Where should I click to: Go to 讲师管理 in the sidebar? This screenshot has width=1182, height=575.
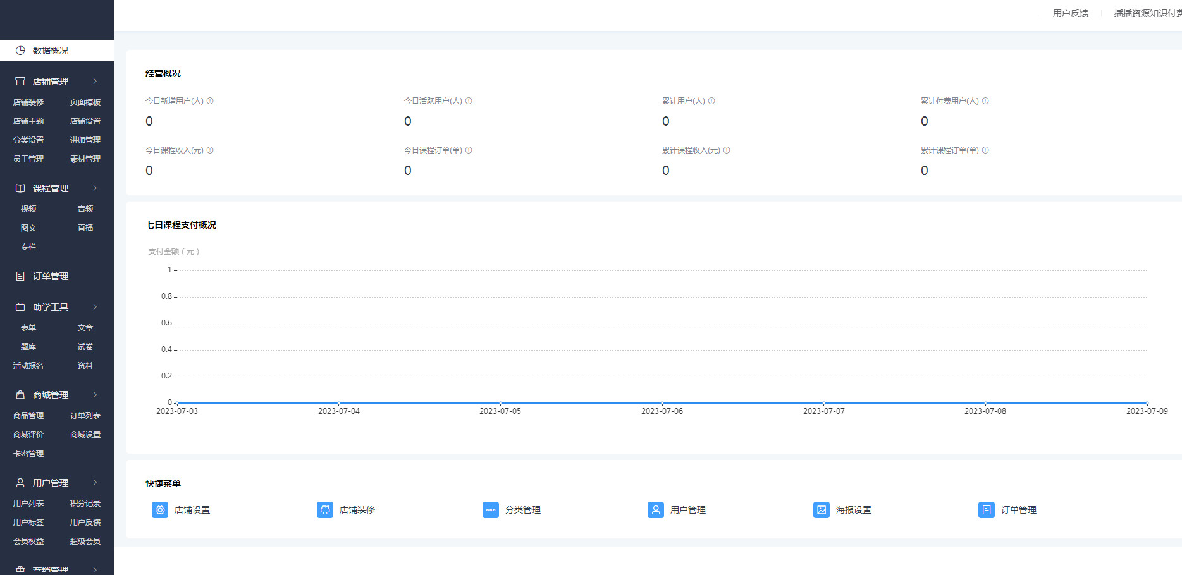point(85,140)
